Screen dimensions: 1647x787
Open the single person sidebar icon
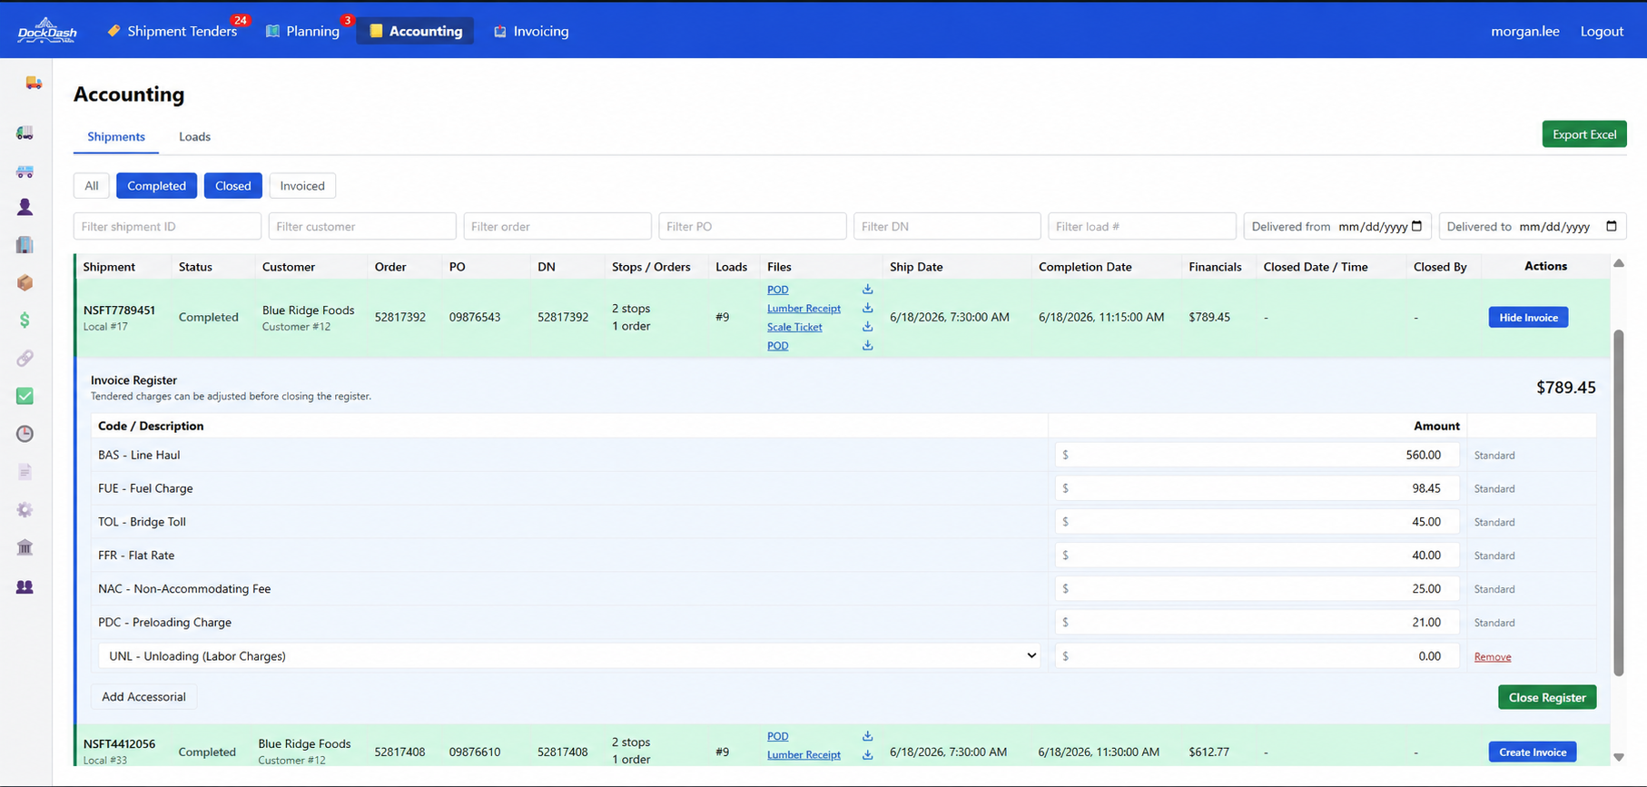tap(25, 208)
